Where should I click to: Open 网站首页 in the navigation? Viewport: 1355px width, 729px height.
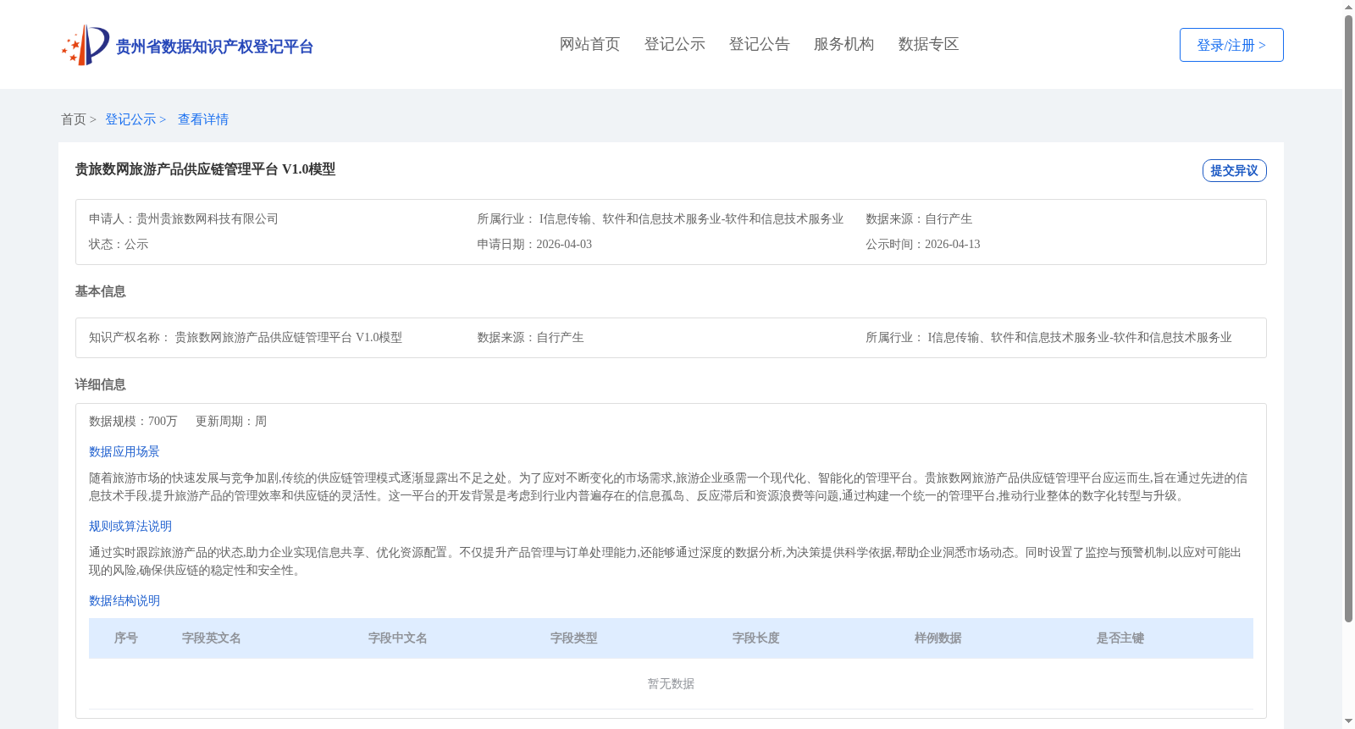click(x=589, y=44)
